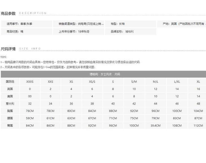Click the 商品参数 section heading
The image size is (206, 163).
point(8,13)
